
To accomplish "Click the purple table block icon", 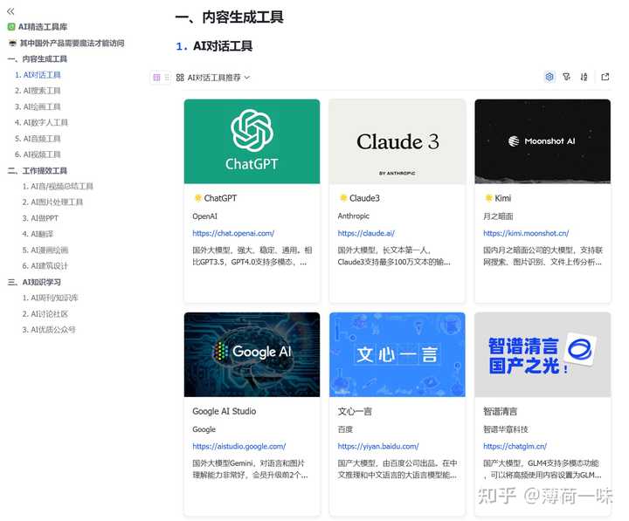I will (x=157, y=78).
